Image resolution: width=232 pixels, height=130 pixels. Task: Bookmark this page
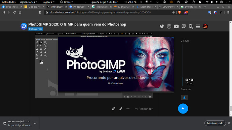coord(40,12)
